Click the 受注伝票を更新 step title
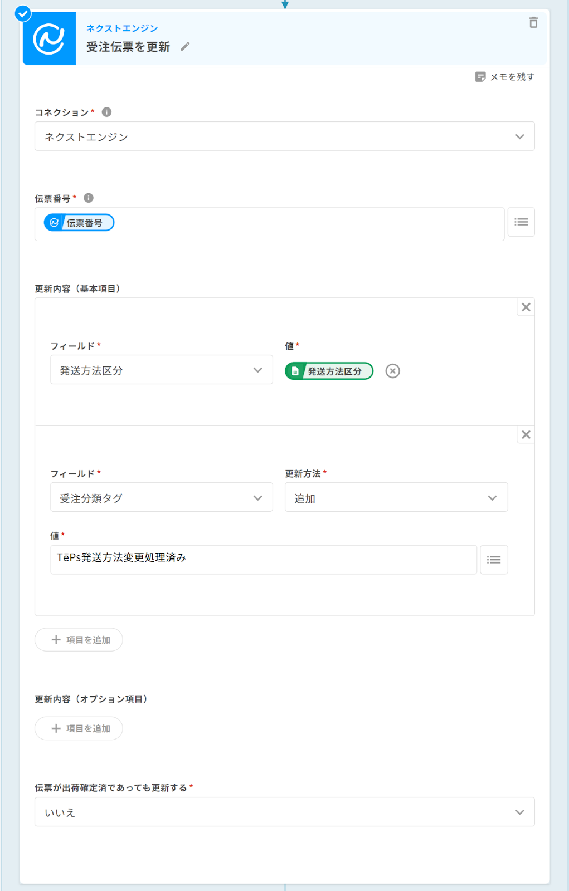This screenshot has height=891, width=569. point(128,47)
